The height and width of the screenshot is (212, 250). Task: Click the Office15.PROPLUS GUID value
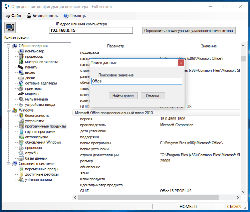pyautogui.click(x=176, y=191)
